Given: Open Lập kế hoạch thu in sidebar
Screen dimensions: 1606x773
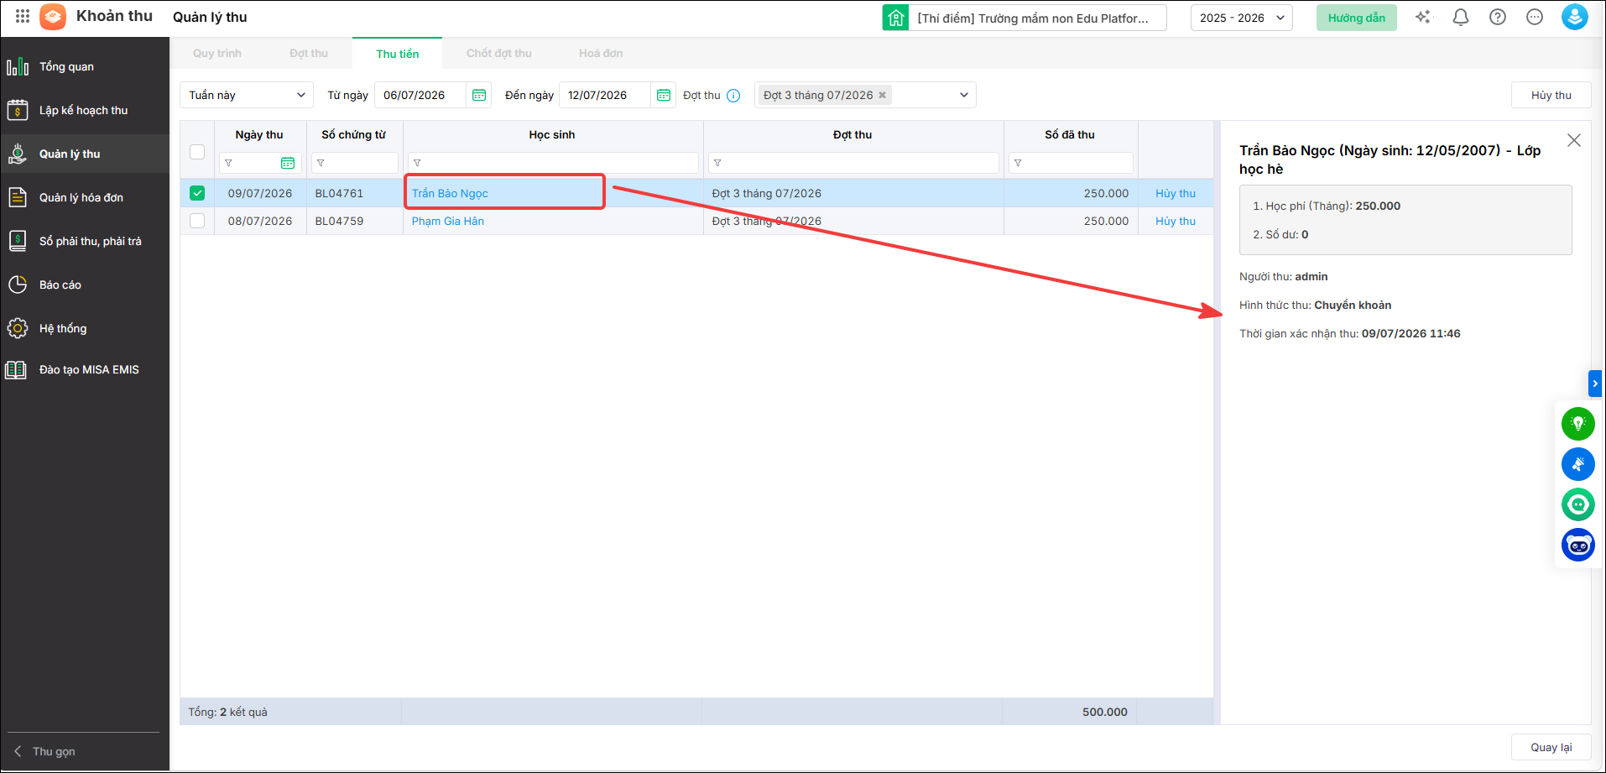Looking at the screenshot, I should (85, 110).
